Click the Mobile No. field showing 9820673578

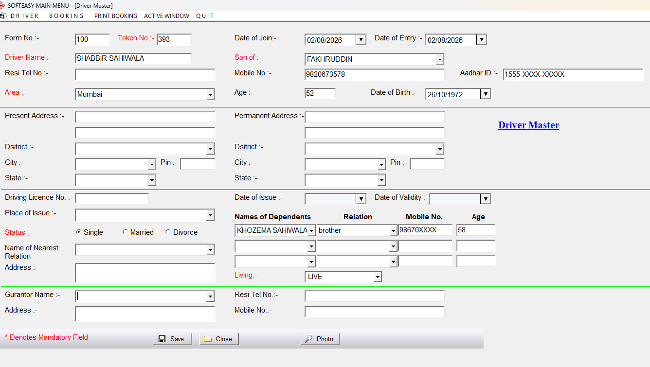pos(375,74)
